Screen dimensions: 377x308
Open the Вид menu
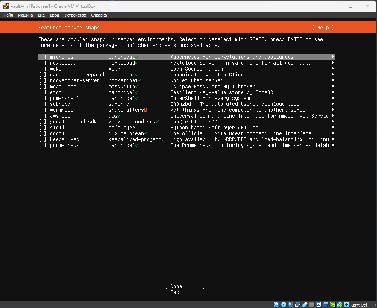pos(41,15)
